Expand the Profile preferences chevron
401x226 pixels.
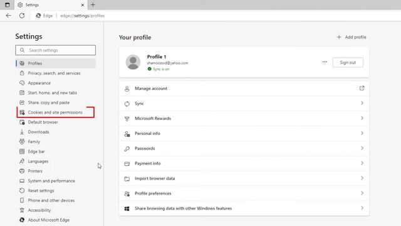pyautogui.click(x=362, y=193)
